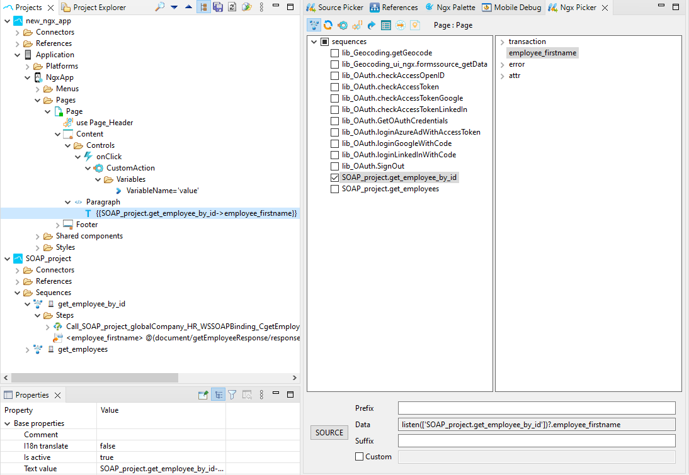This screenshot has width=689, height=475.
Task: Click the gear action icon in Ngx Picker
Action: tap(343, 25)
